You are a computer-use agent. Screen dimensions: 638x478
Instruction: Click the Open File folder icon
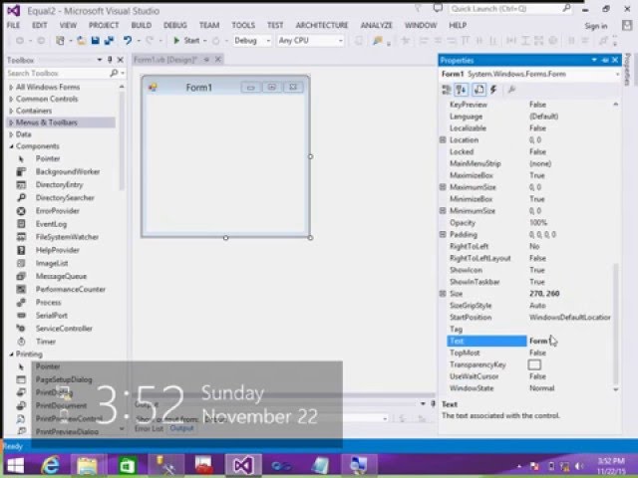coord(82,40)
